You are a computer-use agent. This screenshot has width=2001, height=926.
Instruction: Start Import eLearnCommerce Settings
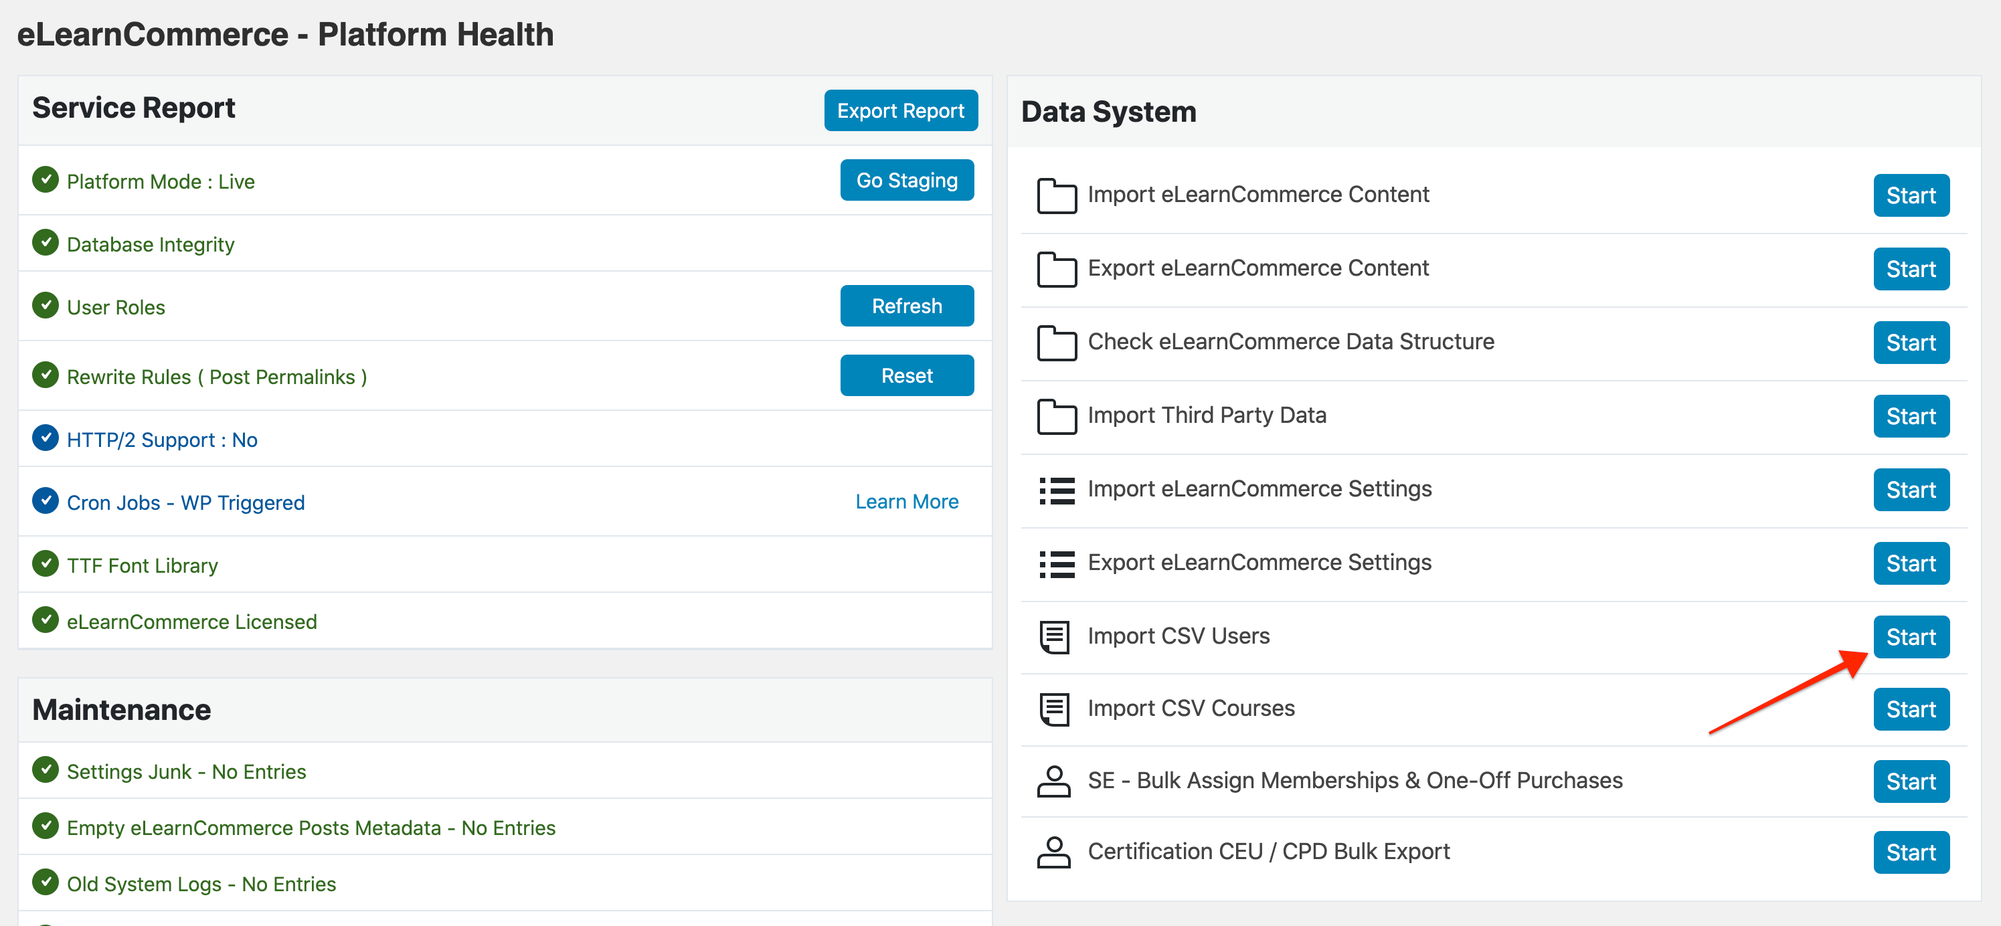1911,490
